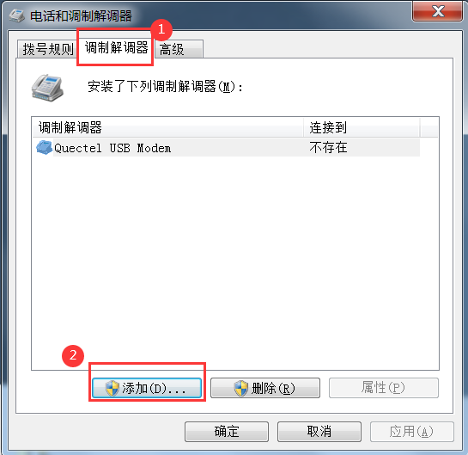Click the phone icon in the title bar
468x455 pixels.
click(16, 15)
